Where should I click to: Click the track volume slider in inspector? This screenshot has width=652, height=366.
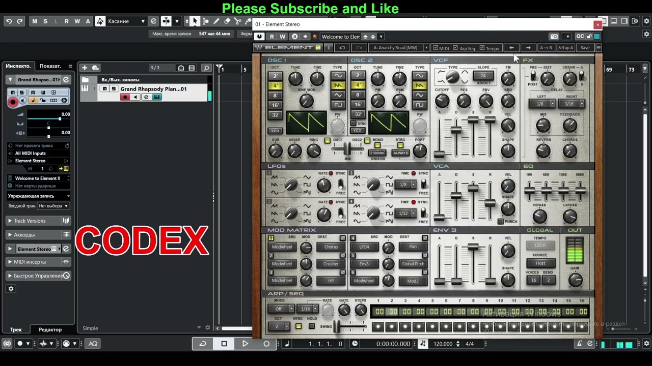pos(48,118)
